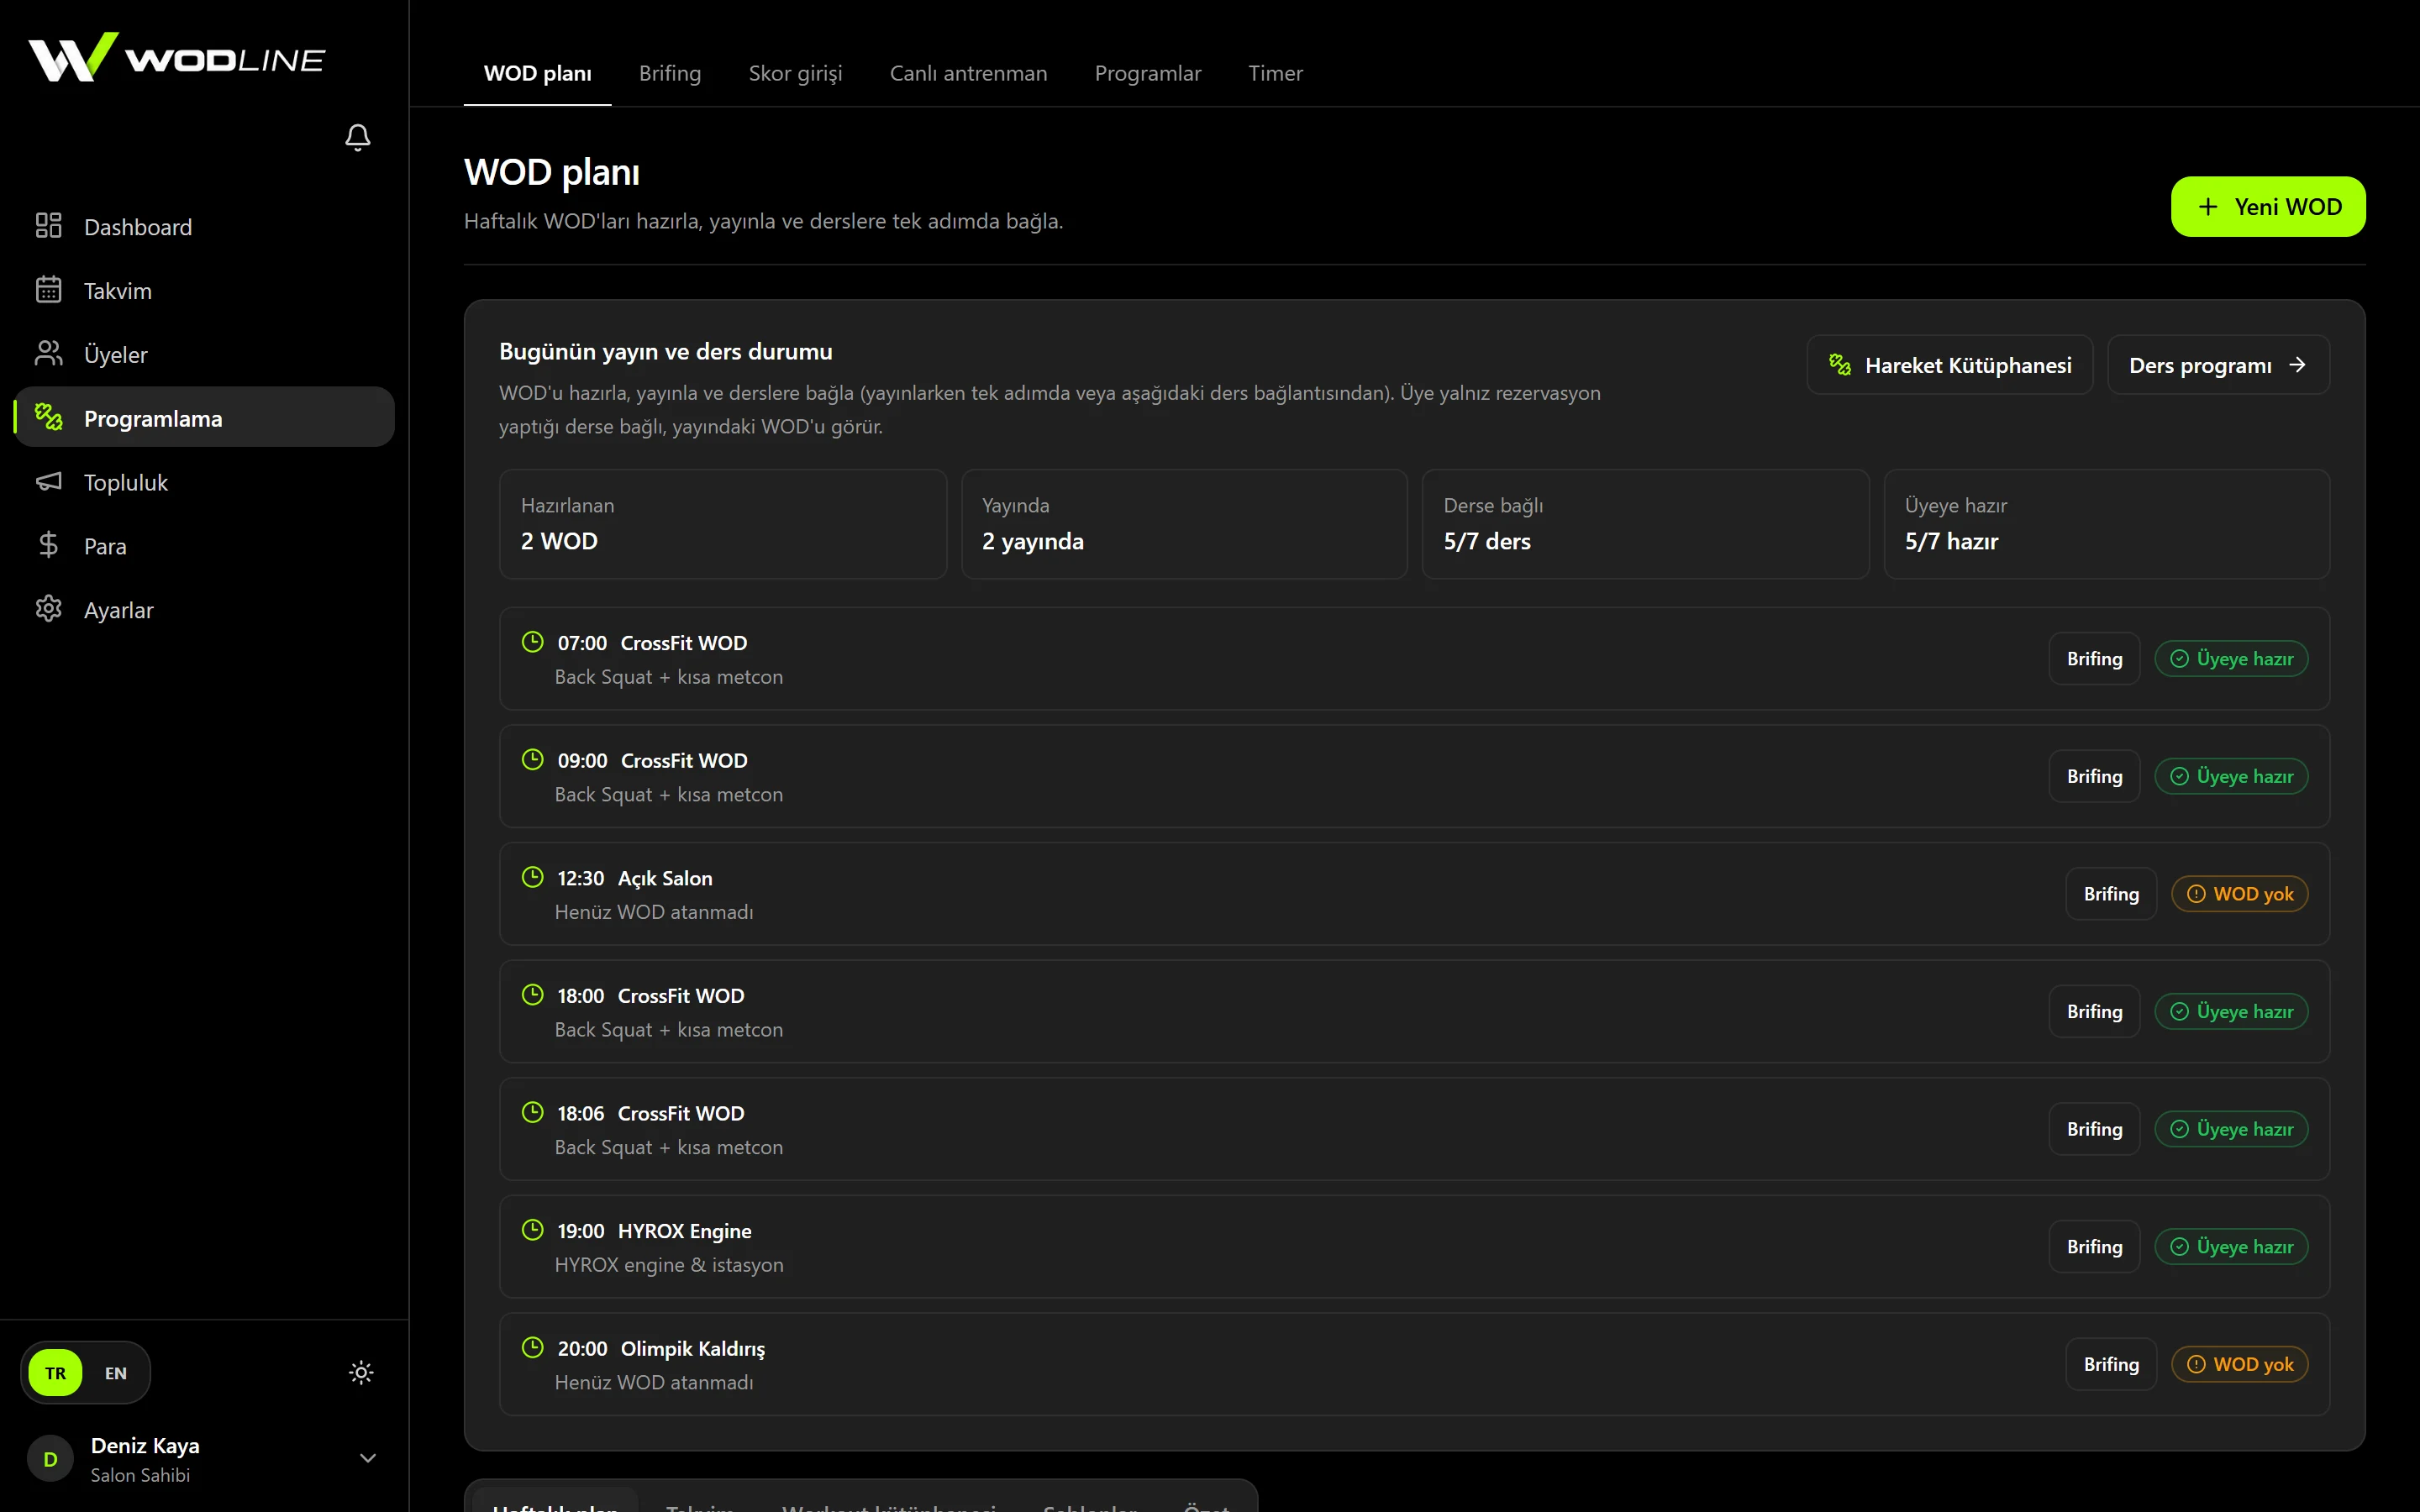Open the Hareket Kütüphanesi button
The height and width of the screenshot is (1512, 2420).
coord(1949,365)
